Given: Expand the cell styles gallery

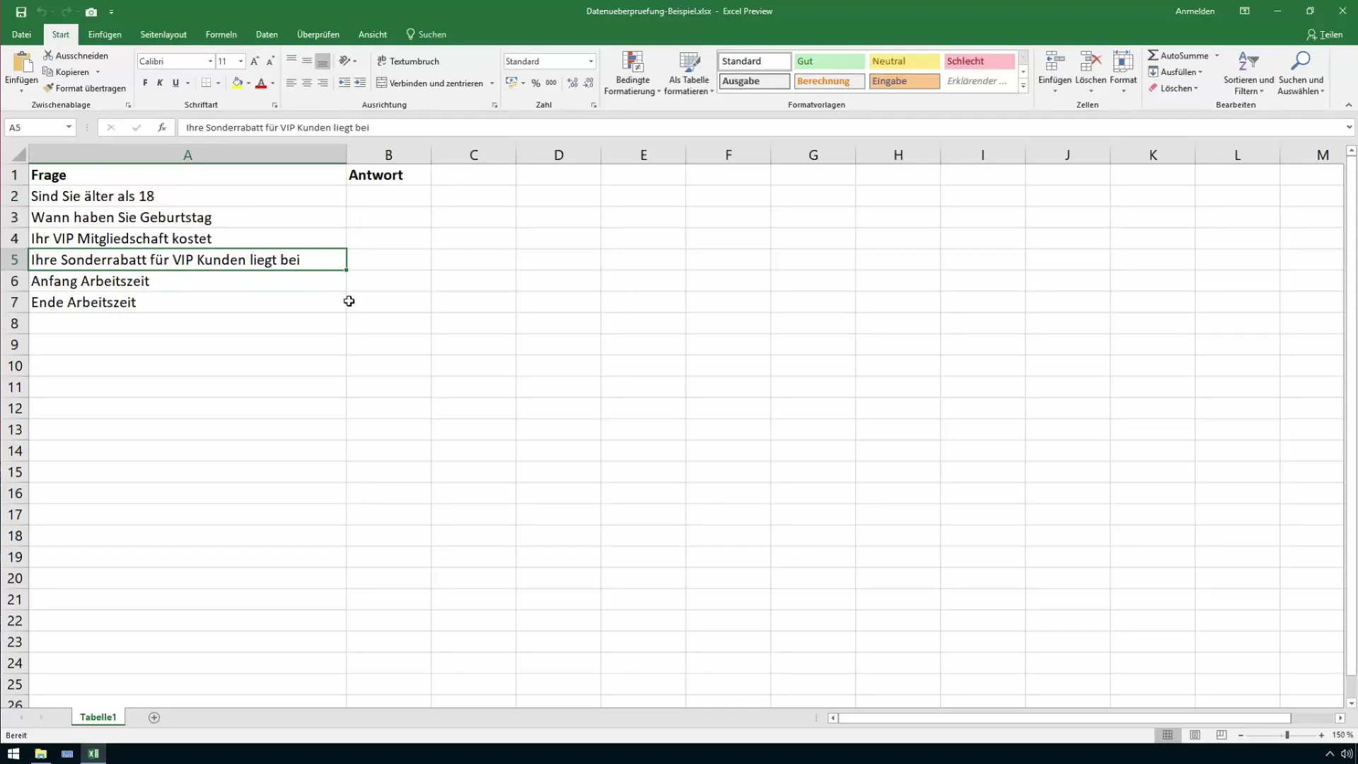Looking at the screenshot, I should point(1023,86).
